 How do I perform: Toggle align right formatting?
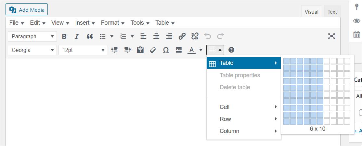169,36
